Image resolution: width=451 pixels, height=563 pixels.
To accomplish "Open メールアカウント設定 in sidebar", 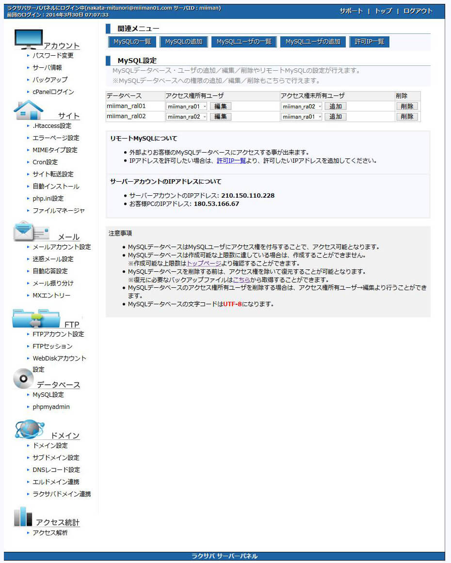I will 62,247.
